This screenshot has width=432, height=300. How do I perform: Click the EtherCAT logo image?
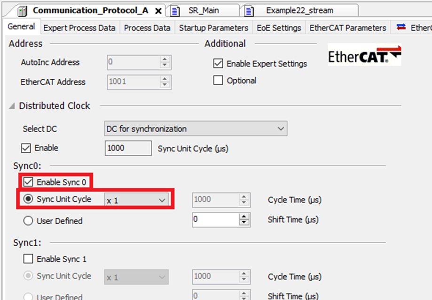(364, 56)
